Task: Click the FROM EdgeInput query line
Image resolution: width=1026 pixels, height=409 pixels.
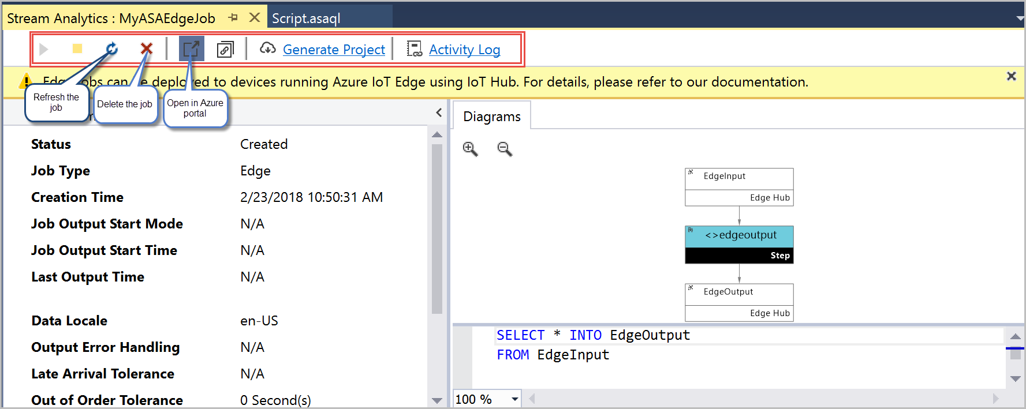Action: 553,355
